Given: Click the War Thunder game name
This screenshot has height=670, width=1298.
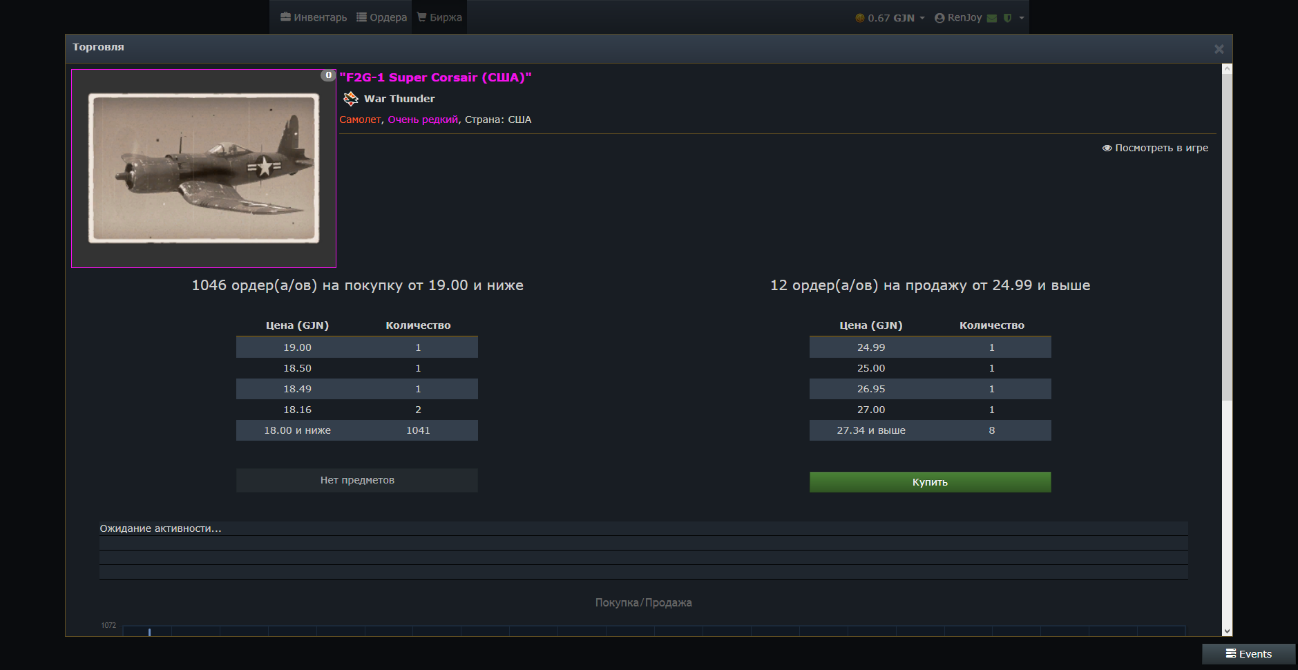Looking at the screenshot, I should [399, 99].
